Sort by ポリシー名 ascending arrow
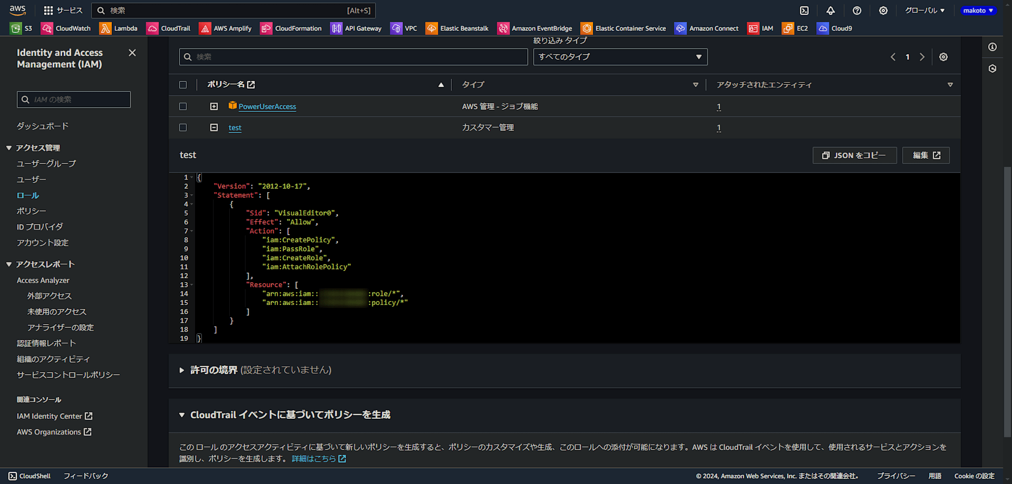1012x484 pixels. tap(441, 85)
